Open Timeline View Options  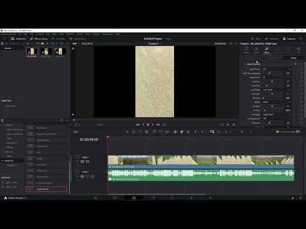click(75, 132)
